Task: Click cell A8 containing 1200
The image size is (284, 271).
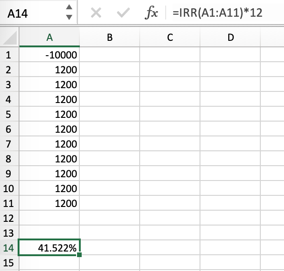Action: click(x=49, y=159)
